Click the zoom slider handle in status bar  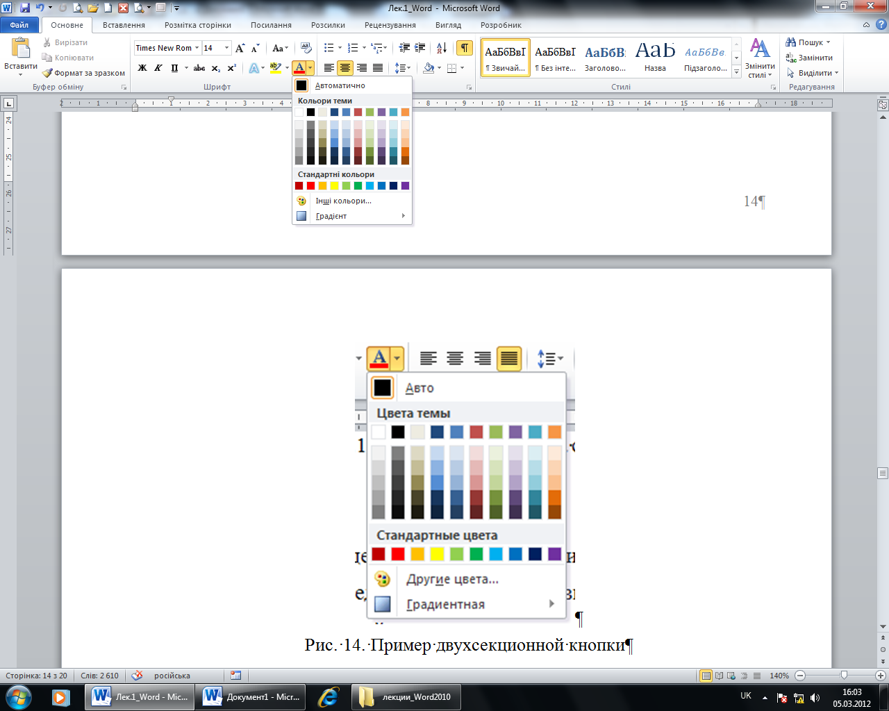844,676
